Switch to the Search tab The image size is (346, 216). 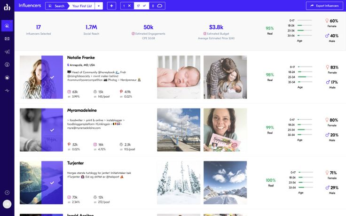click(x=56, y=6)
